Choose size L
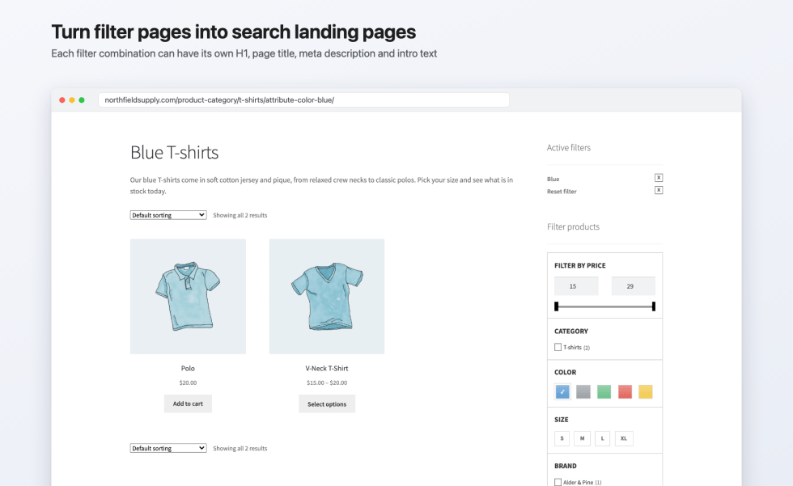This screenshot has width=793, height=486. tap(602, 438)
